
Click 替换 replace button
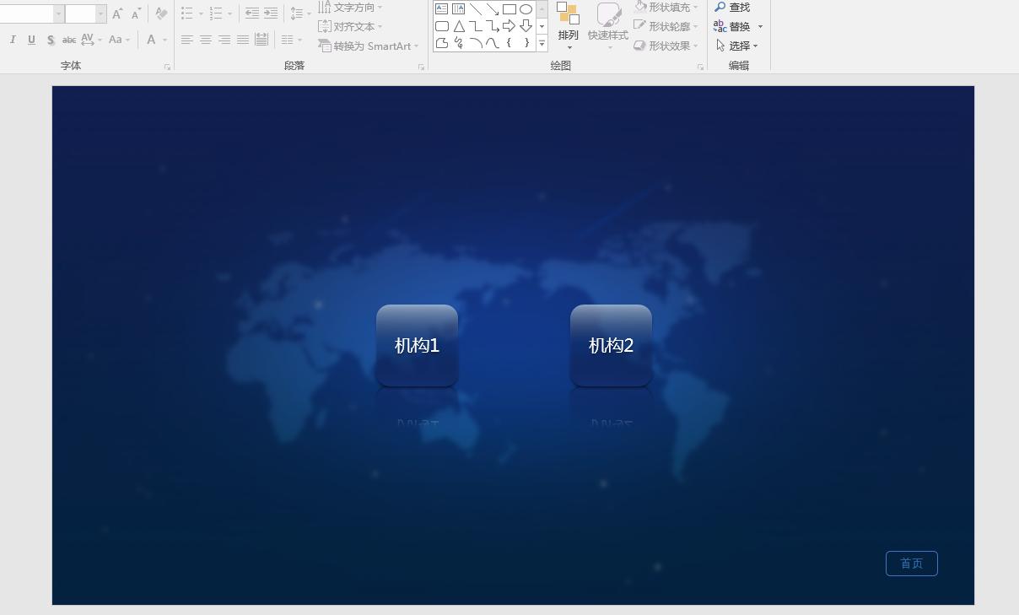[738, 26]
